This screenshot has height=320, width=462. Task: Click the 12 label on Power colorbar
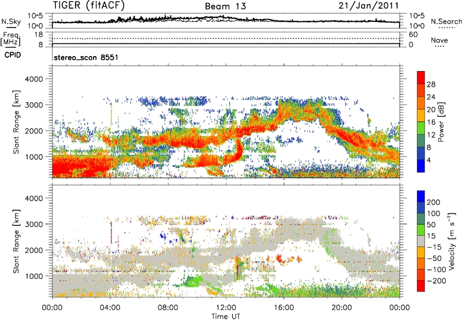pyautogui.click(x=431, y=135)
